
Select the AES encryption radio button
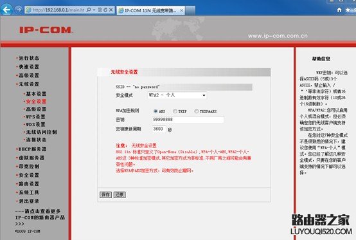click(156, 111)
